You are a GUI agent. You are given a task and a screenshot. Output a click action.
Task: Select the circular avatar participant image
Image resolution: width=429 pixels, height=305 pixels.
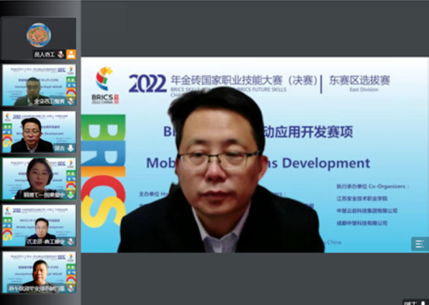39,35
